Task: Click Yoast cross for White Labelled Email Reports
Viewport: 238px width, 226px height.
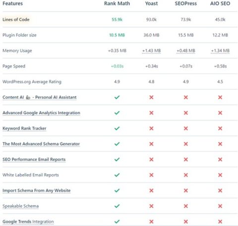Action: pyautogui.click(x=151, y=175)
